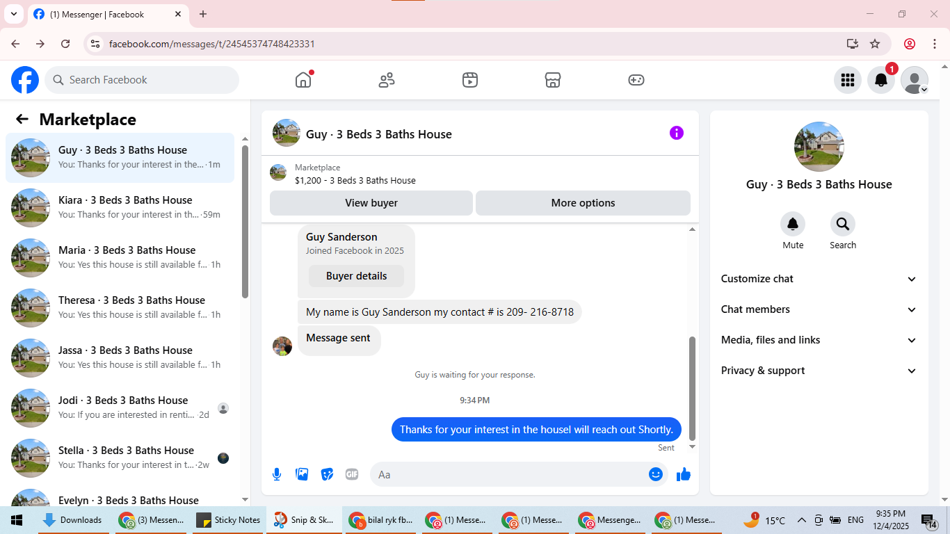Click the back arrow beside Marketplace
Image resolution: width=950 pixels, height=534 pixels.
click(22, 119)
